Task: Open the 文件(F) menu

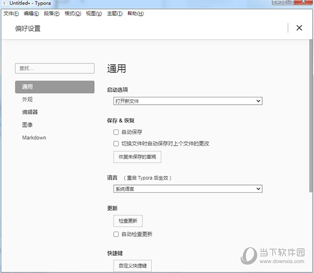Action: pos(11,14)
